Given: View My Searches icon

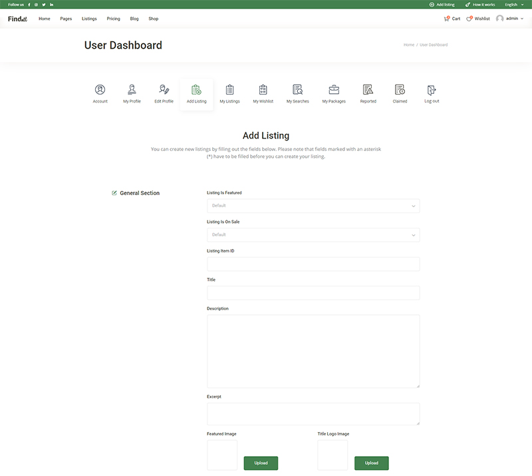Looking at the screenshot, I should (x=297, y=90).
